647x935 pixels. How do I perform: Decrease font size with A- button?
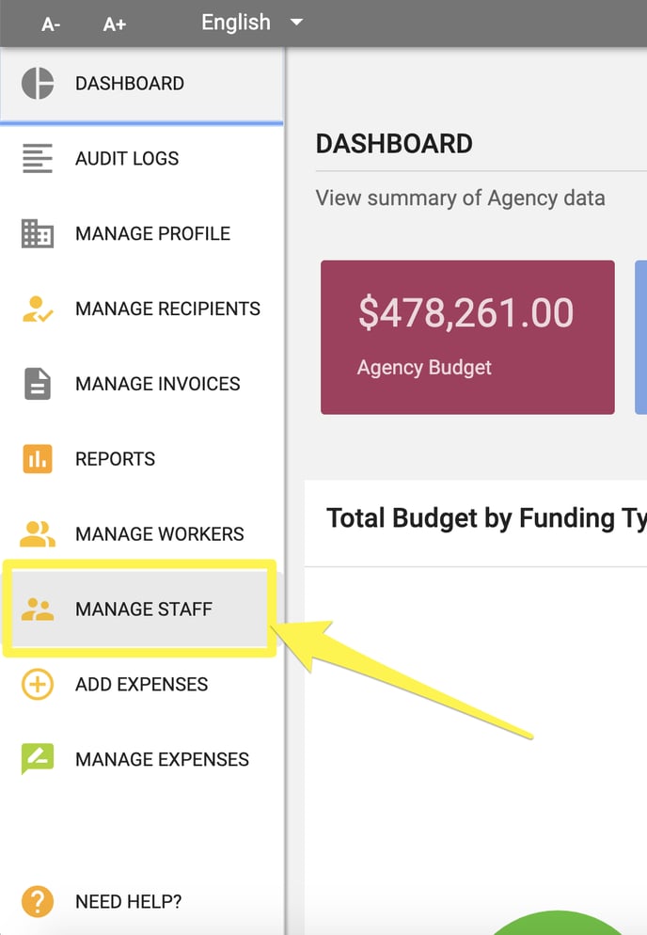[x=51, y=24]
